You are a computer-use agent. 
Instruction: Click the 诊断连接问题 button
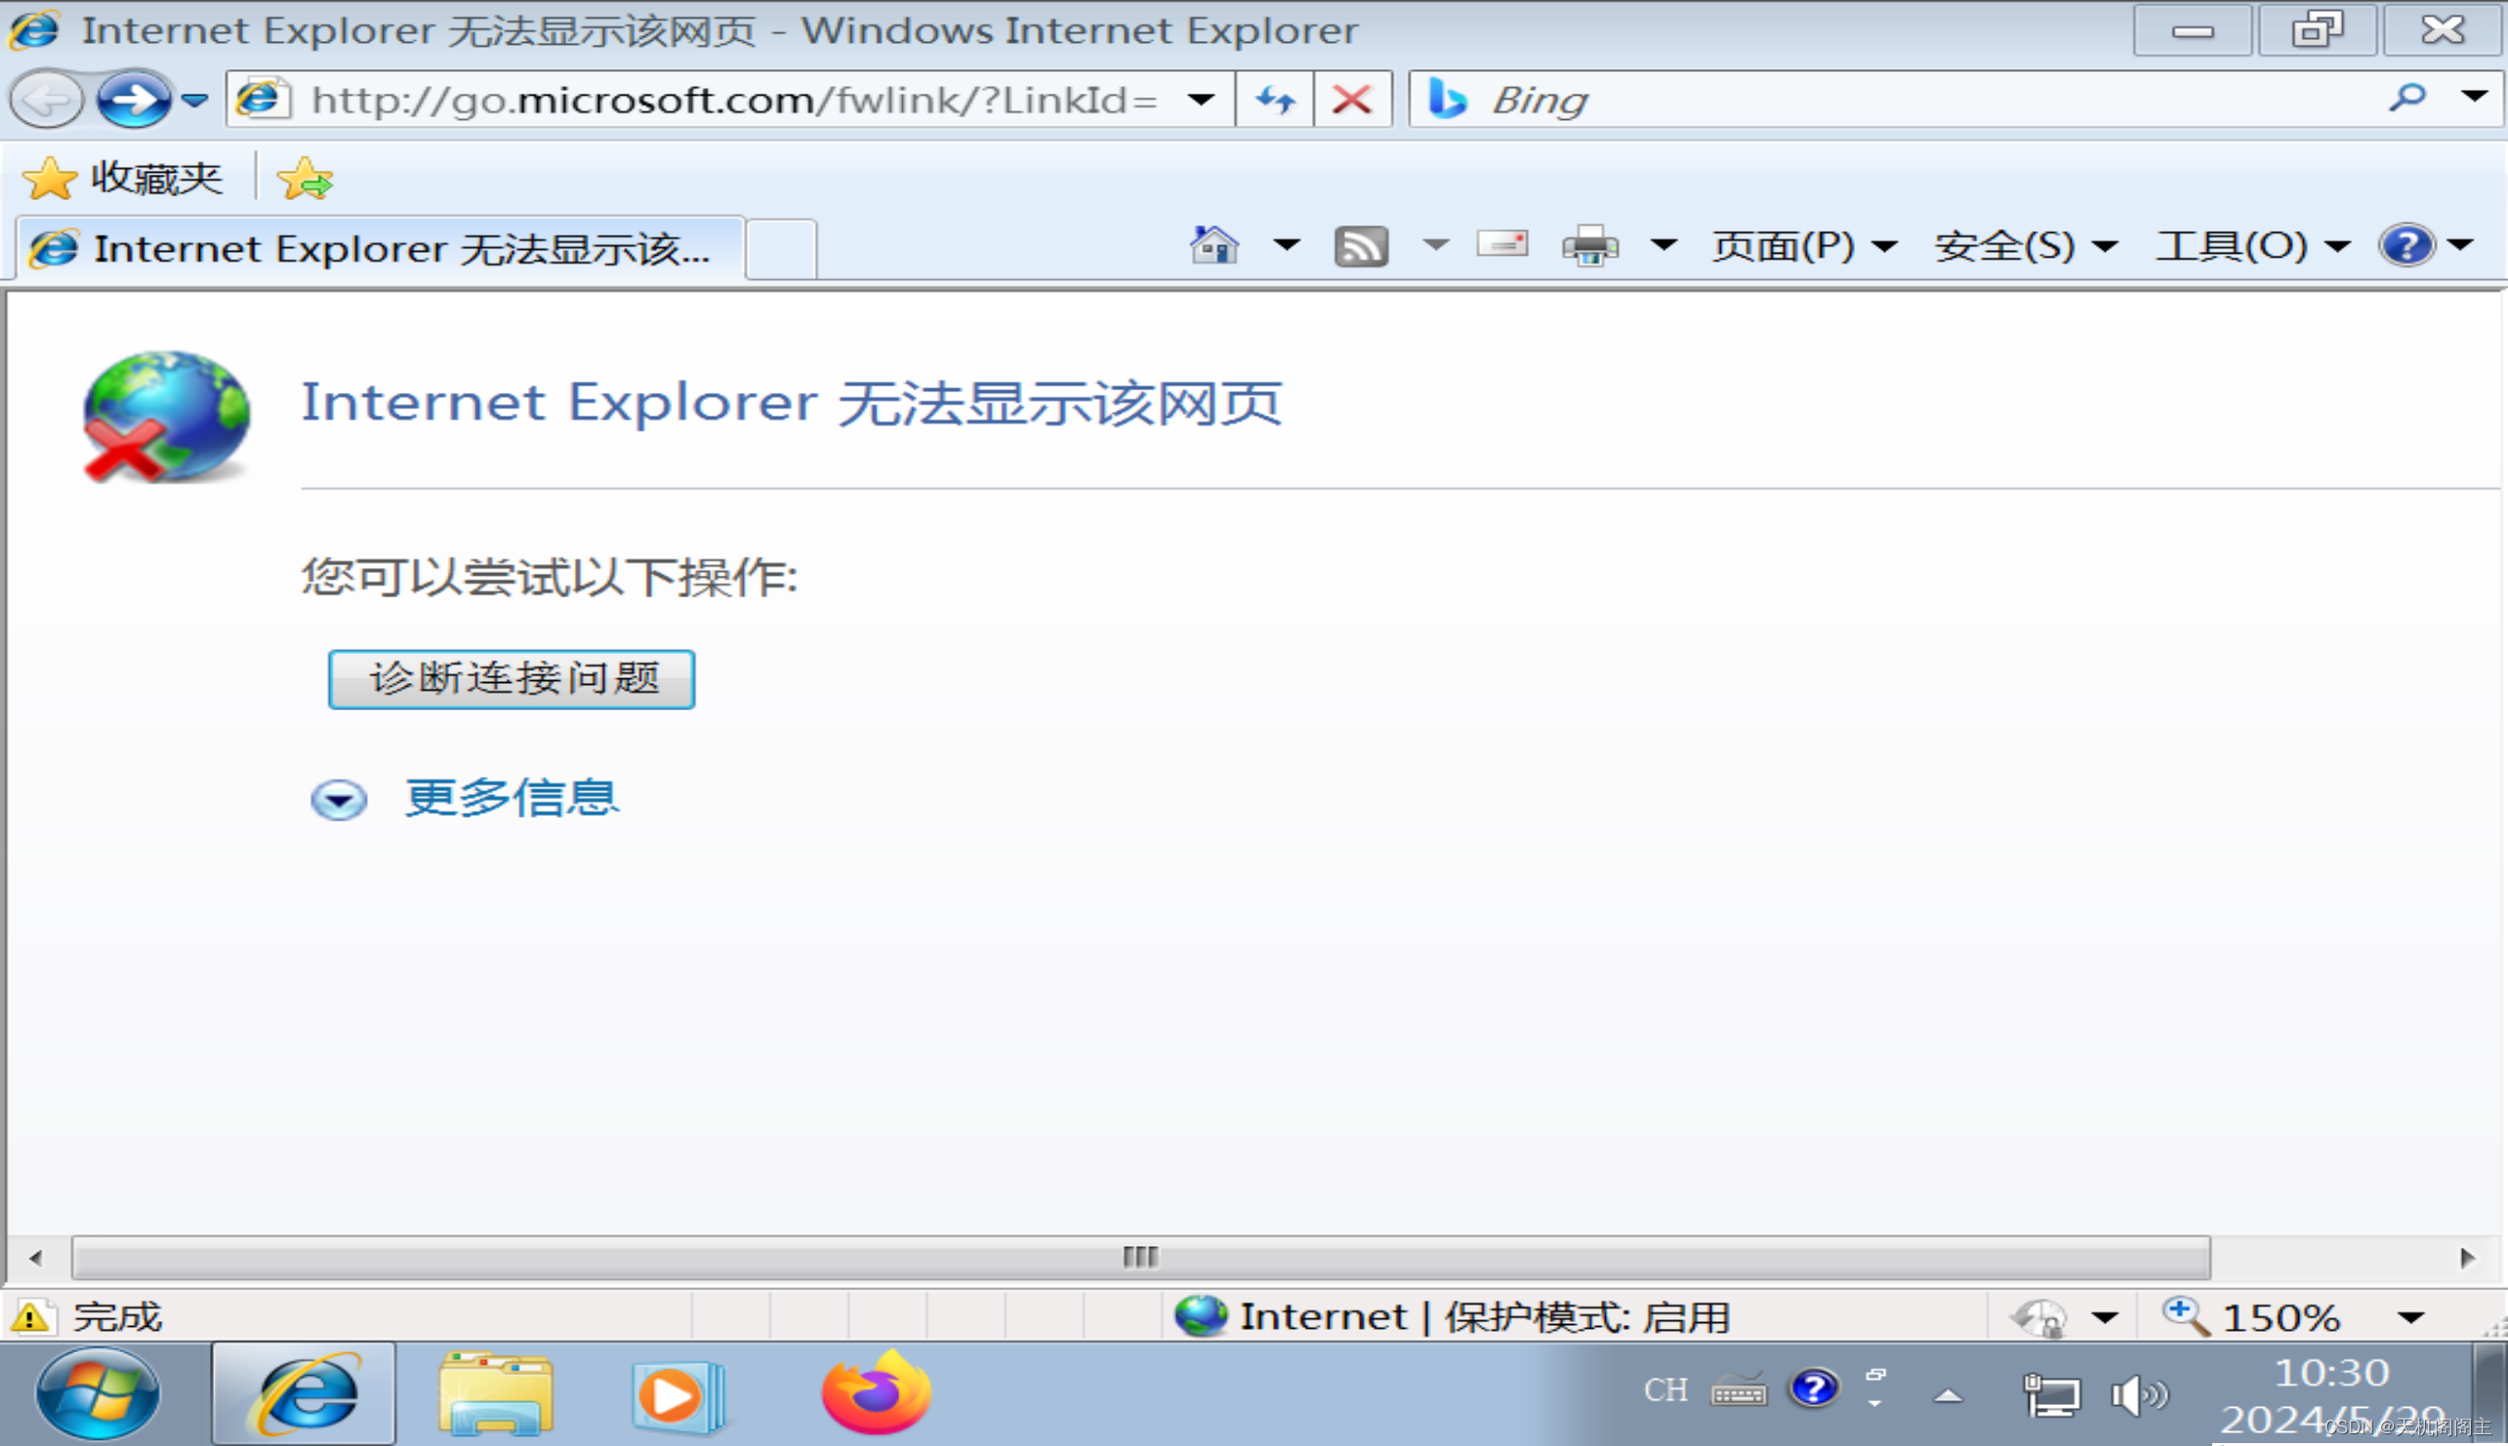coord(511,679)
